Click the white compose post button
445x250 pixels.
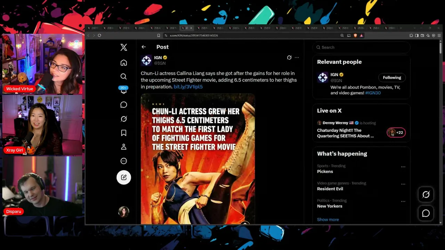click(124, 177)
